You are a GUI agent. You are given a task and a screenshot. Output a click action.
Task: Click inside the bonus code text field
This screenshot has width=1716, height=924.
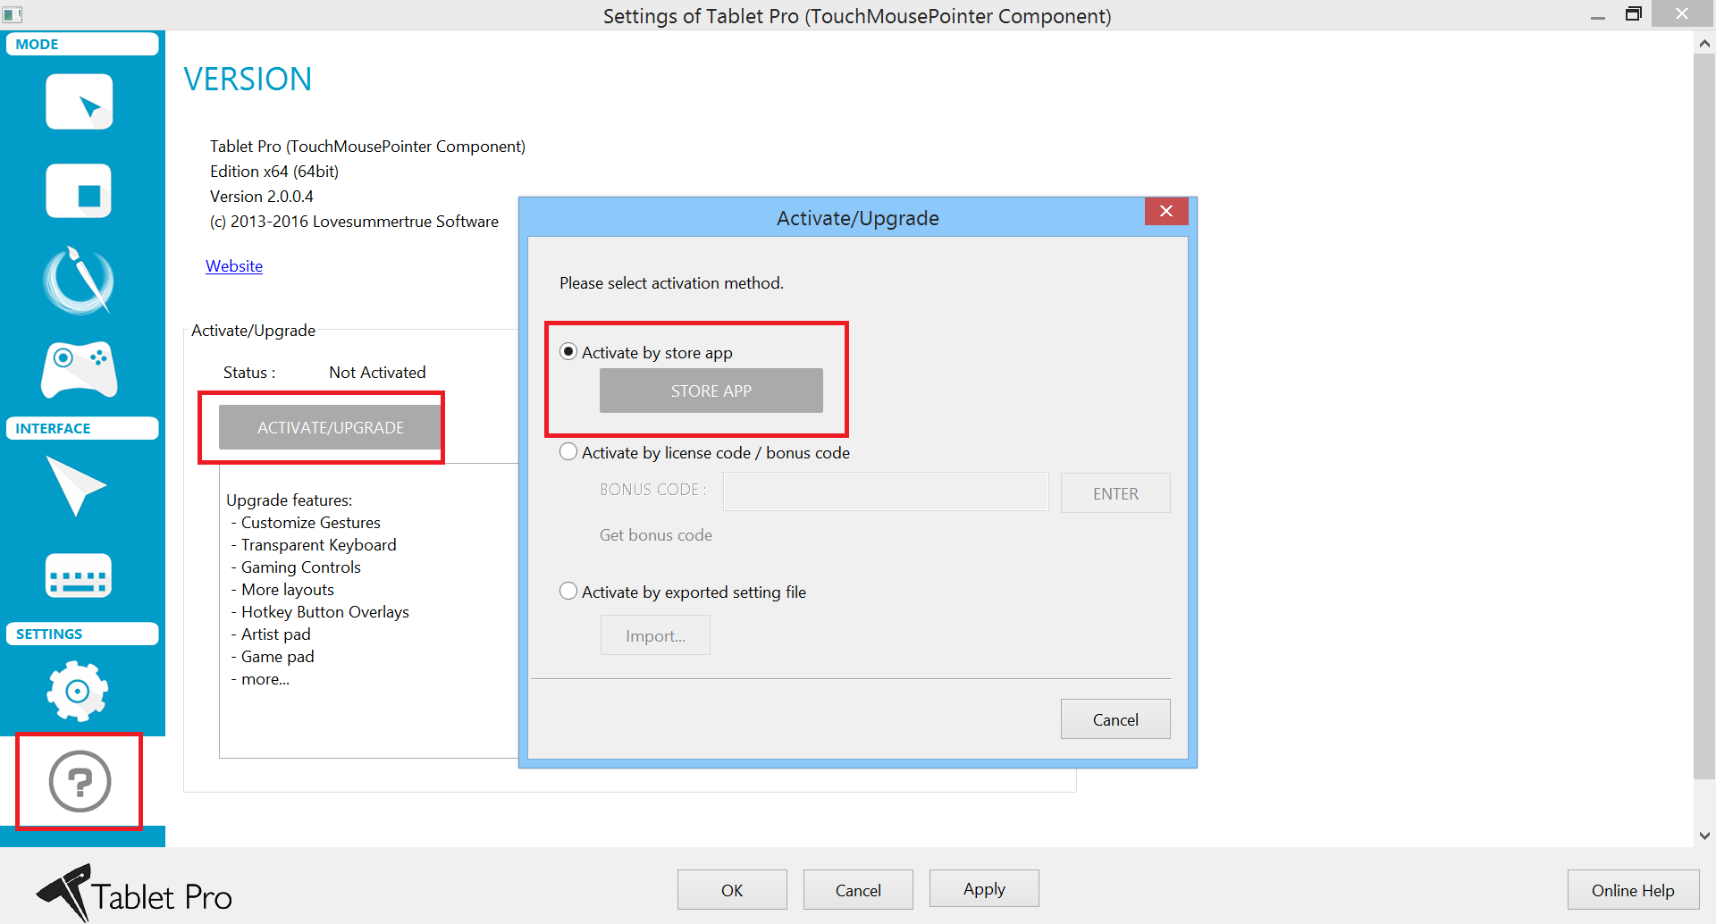point(885,492)
